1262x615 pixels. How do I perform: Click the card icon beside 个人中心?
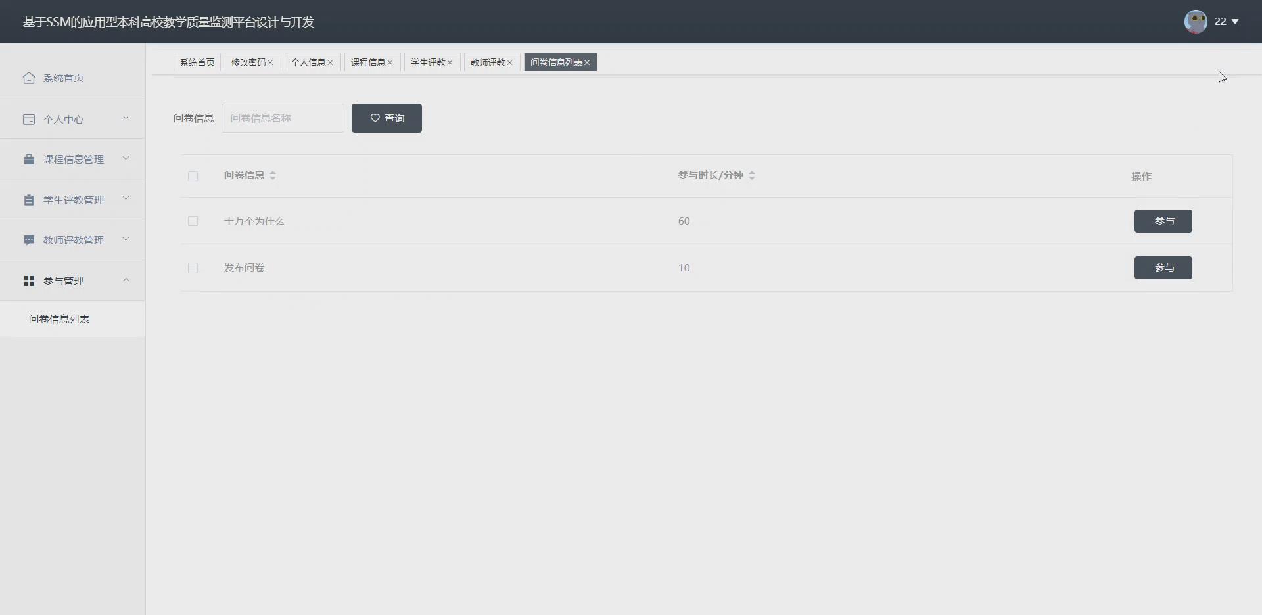coord(28,119)
